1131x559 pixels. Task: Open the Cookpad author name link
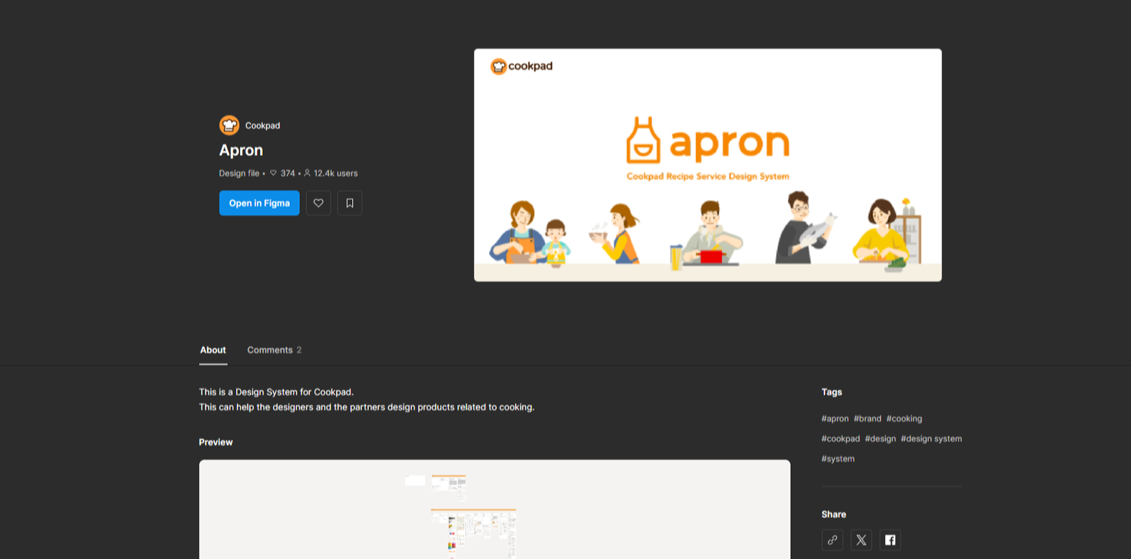262,125
